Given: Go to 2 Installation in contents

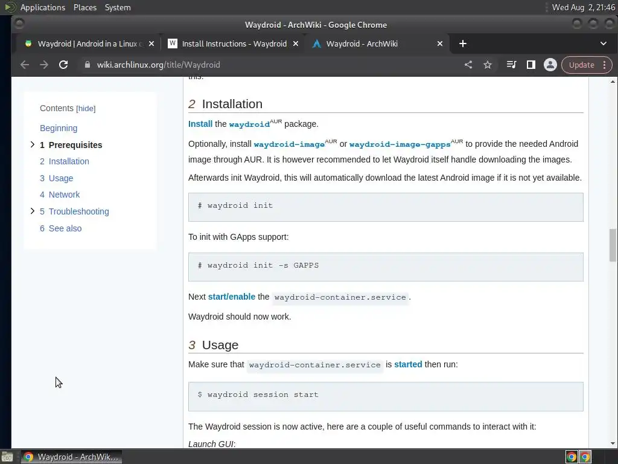Looking at the screenshot, I should coord(64,161).
